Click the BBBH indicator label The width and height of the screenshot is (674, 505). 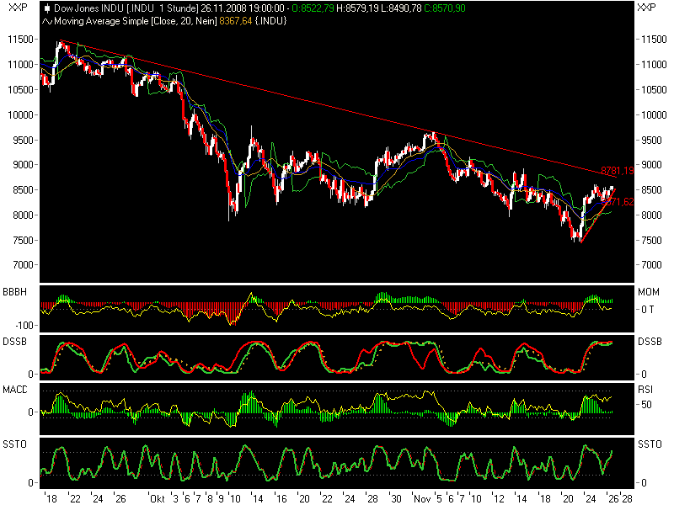click(x=14, y=292)
